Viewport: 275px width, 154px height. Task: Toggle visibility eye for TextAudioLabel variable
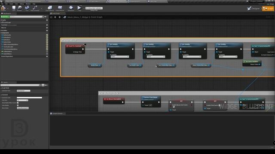click(x=47, y=47)
